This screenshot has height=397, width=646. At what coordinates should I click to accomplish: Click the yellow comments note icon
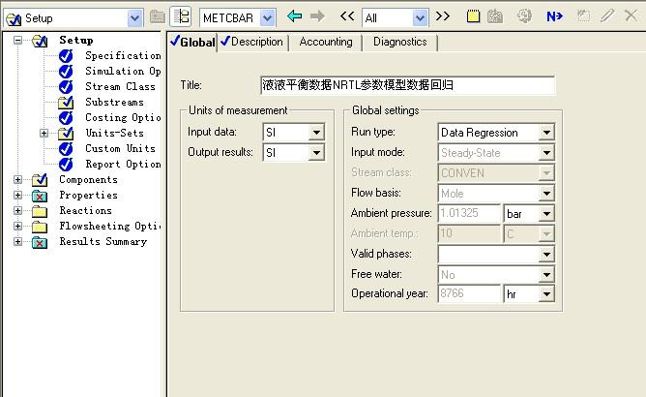(x=473, y=16)
